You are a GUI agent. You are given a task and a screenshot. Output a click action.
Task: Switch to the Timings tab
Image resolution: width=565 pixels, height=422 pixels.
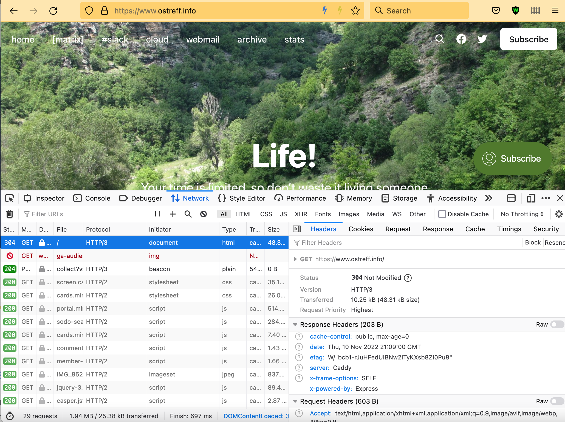coord(509,229)
